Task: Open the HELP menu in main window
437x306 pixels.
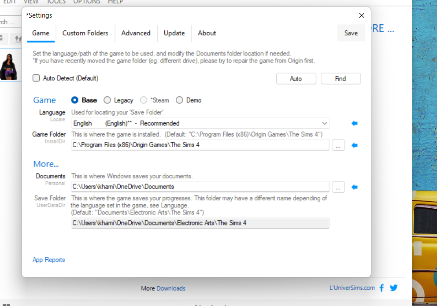Action: coord(115,2)
